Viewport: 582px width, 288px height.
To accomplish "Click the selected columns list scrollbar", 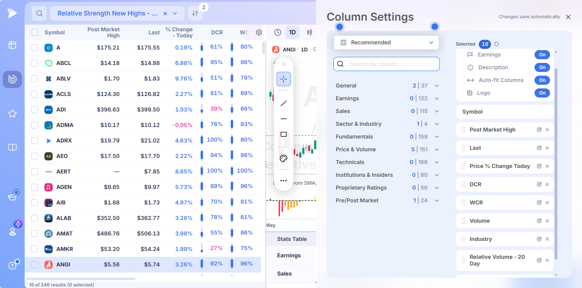I will click(x=556, y=163).
